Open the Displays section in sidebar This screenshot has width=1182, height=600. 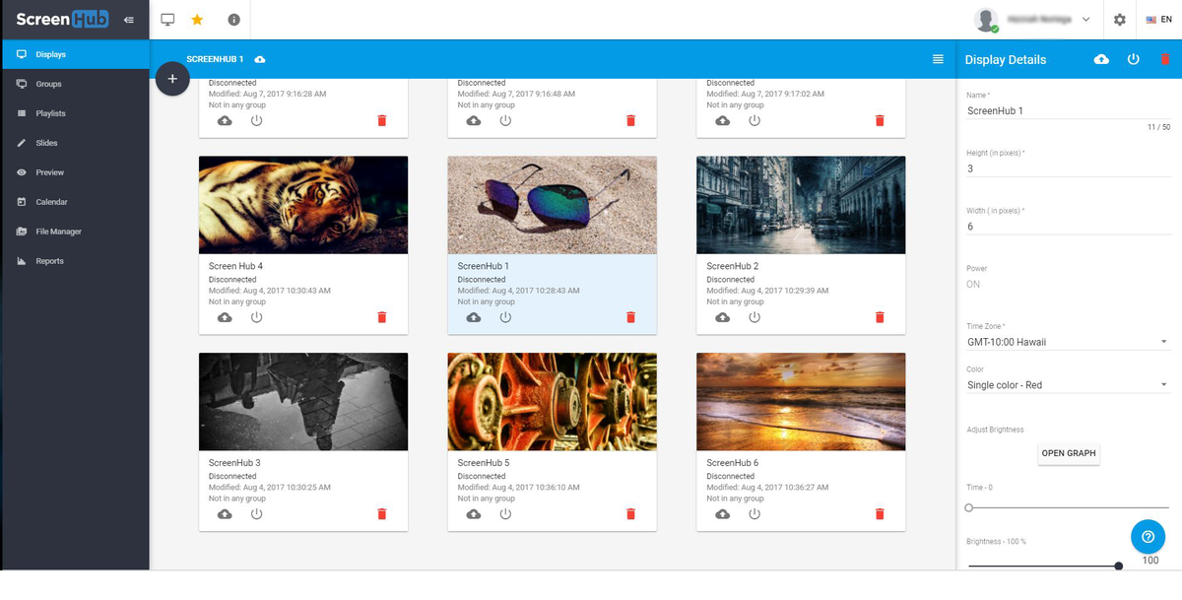point(75,54)
